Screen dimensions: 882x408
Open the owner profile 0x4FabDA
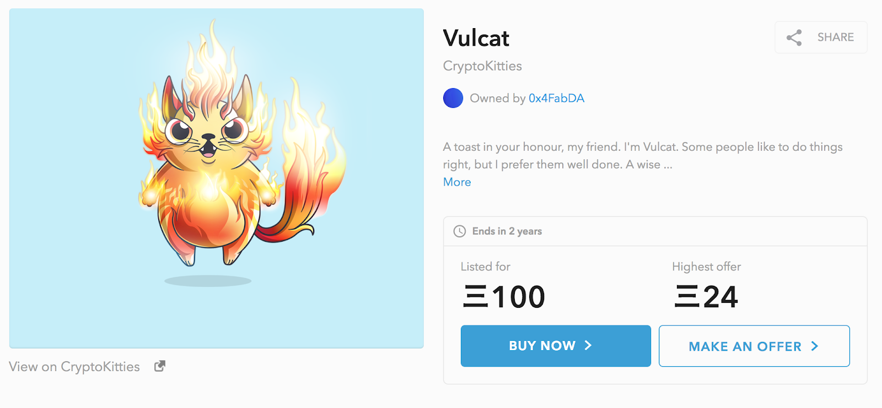point(556,97)
